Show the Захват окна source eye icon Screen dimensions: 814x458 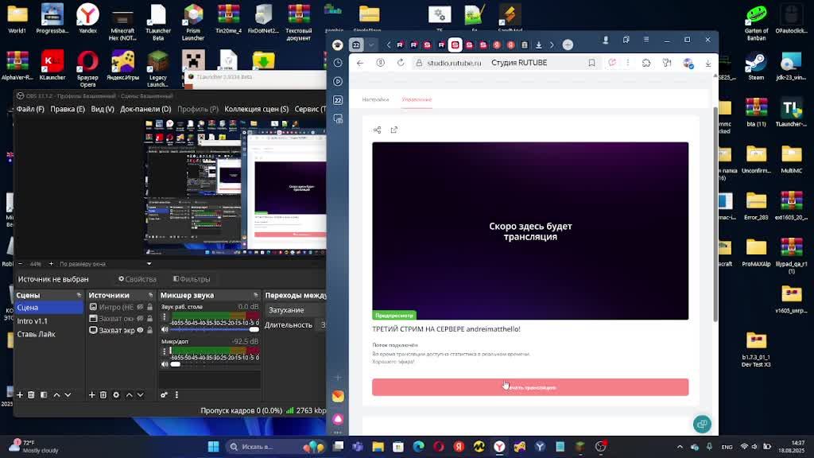[140, 318]
